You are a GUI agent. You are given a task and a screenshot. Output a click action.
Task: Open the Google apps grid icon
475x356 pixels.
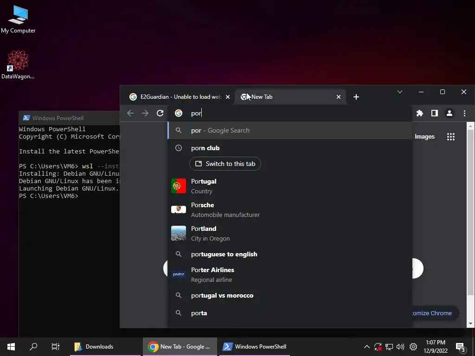pos(451,137)
